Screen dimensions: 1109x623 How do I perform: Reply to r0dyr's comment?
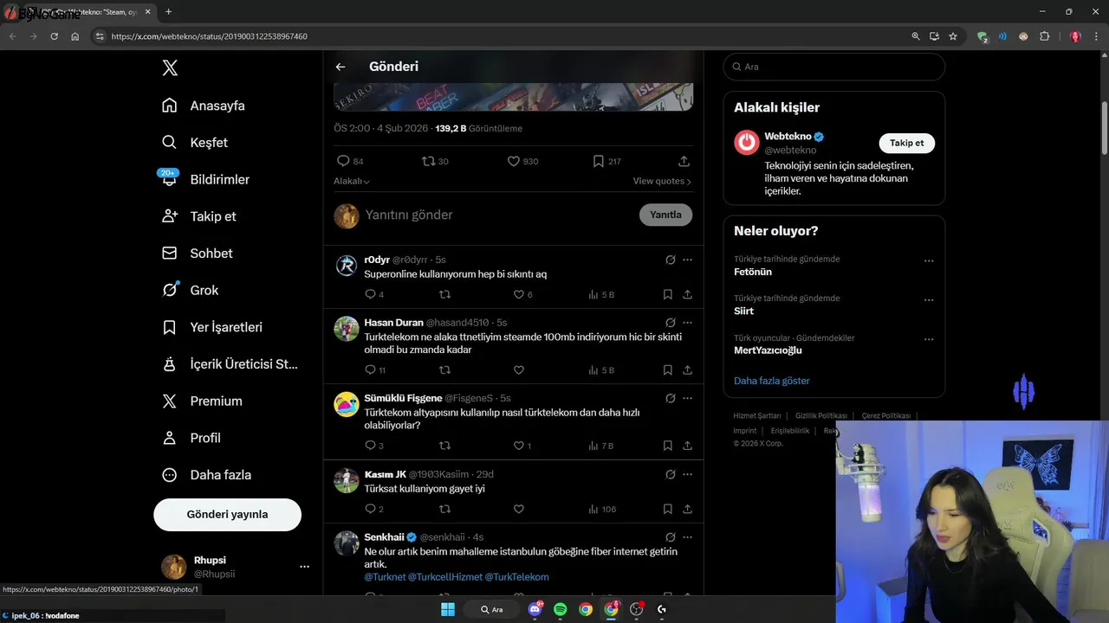[370, 294]
